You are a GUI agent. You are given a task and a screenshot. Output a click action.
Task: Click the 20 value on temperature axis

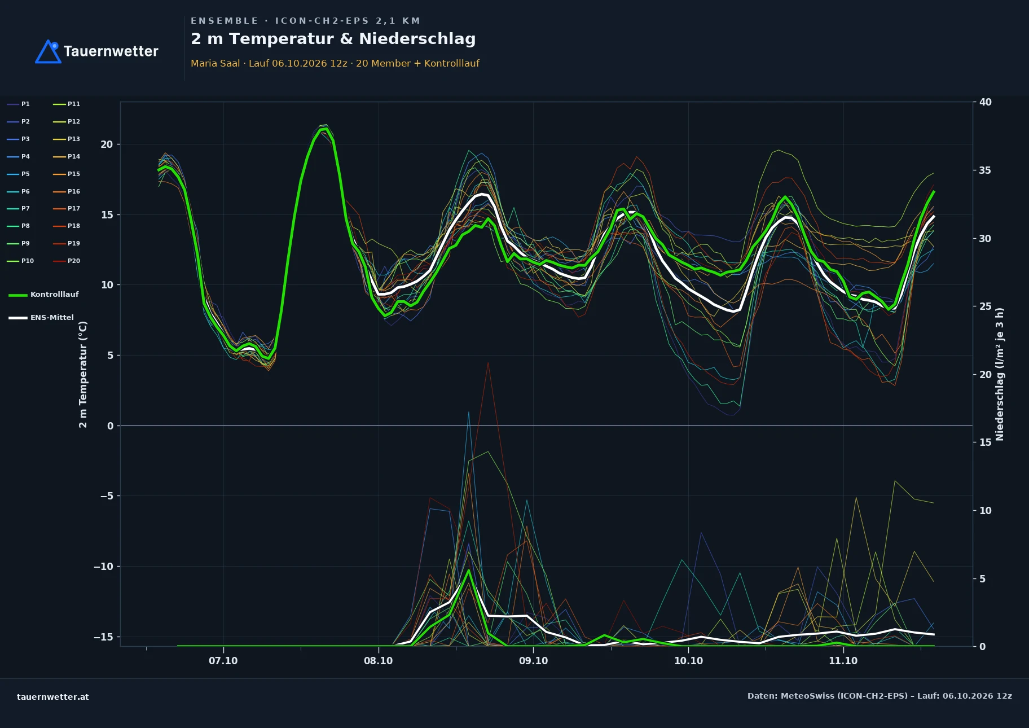pyautogui.click(x=107, y=144)
